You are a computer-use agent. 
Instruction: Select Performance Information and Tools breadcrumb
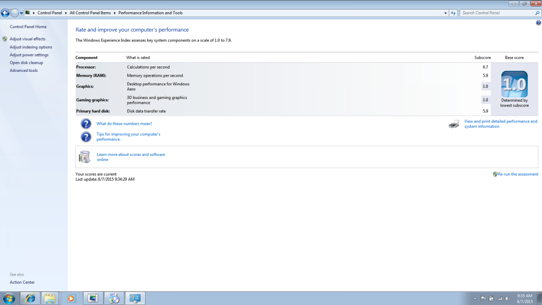[x=150, y=13]
